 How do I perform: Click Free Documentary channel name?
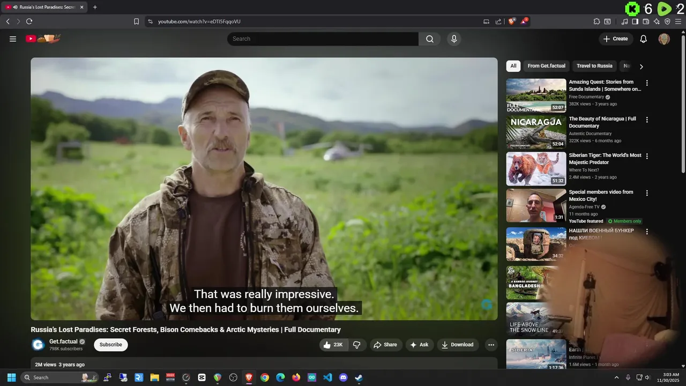586,97
